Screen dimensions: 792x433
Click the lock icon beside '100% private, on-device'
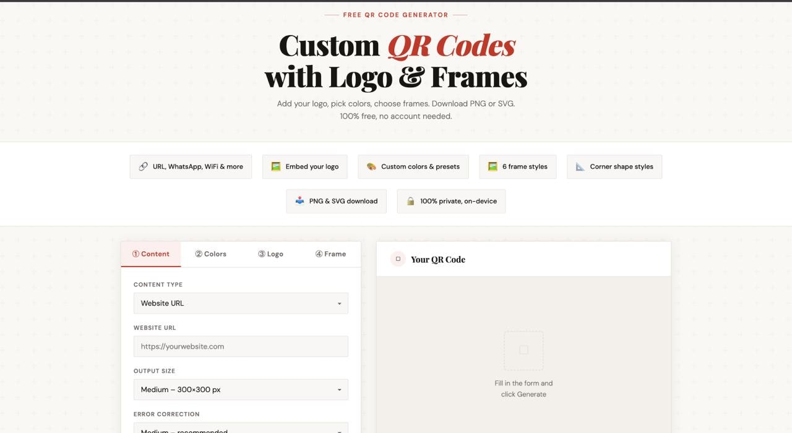click(x=410, y=200)
